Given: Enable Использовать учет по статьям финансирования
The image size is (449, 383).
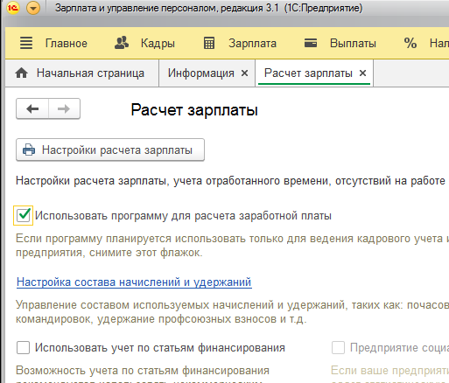Looking at the screenshot, I should (x=23, y=347).
